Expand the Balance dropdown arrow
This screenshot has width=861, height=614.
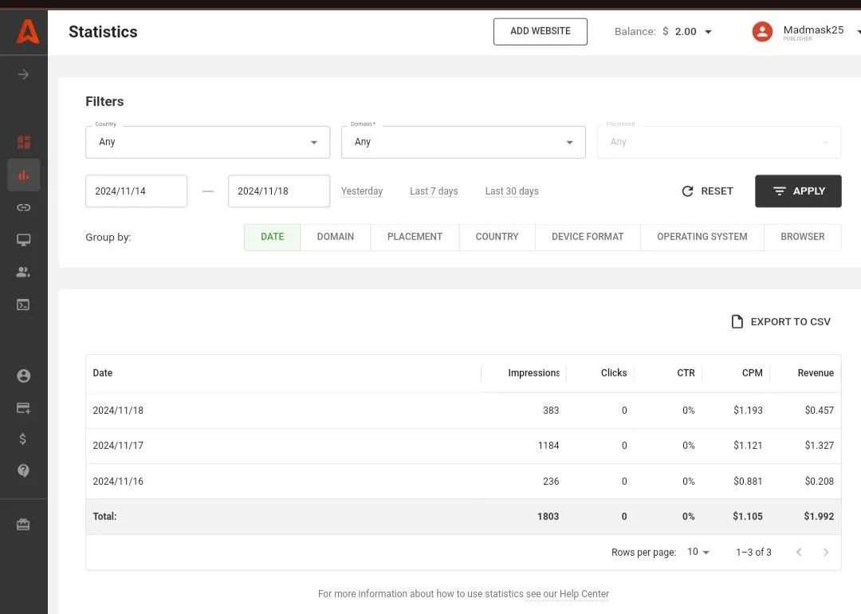(x=709, y=32)
